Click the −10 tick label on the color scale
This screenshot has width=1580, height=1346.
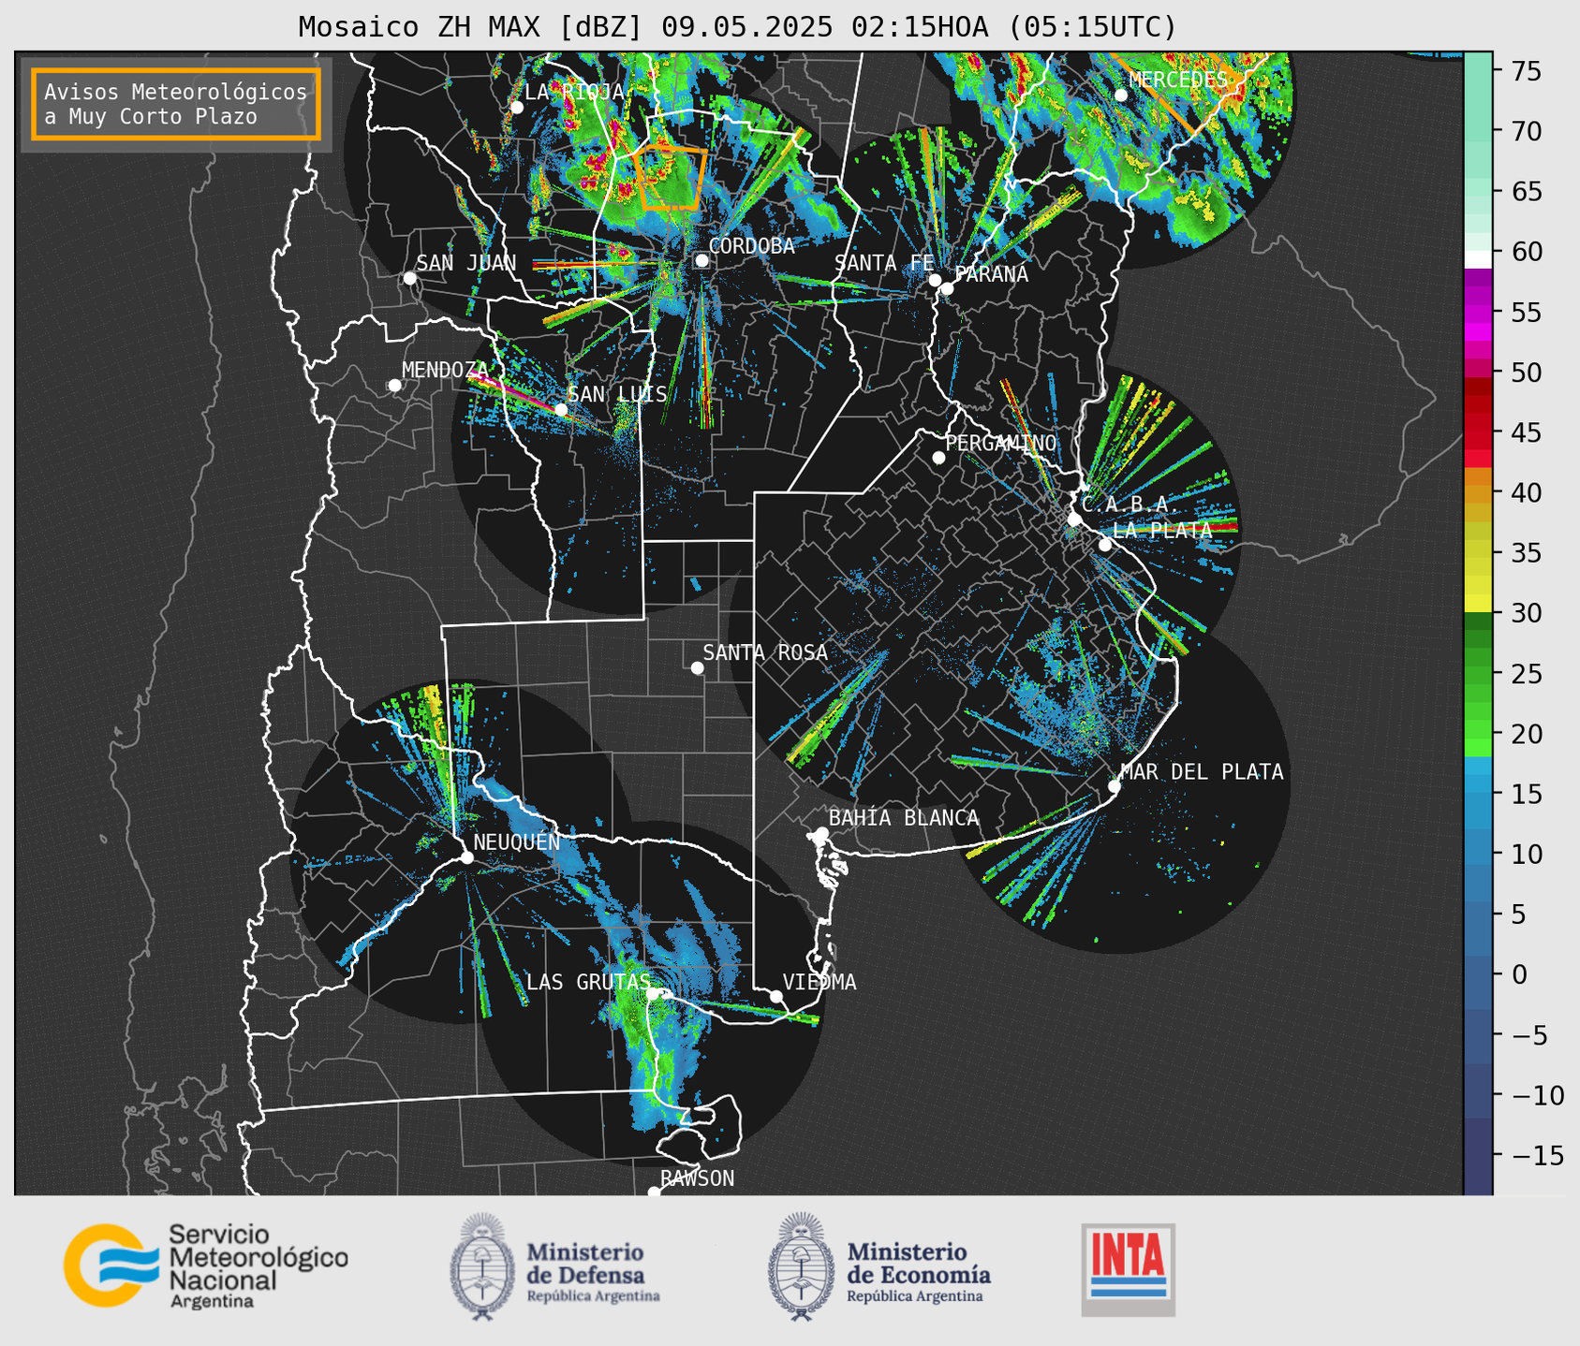(x=1537, y=1096)
